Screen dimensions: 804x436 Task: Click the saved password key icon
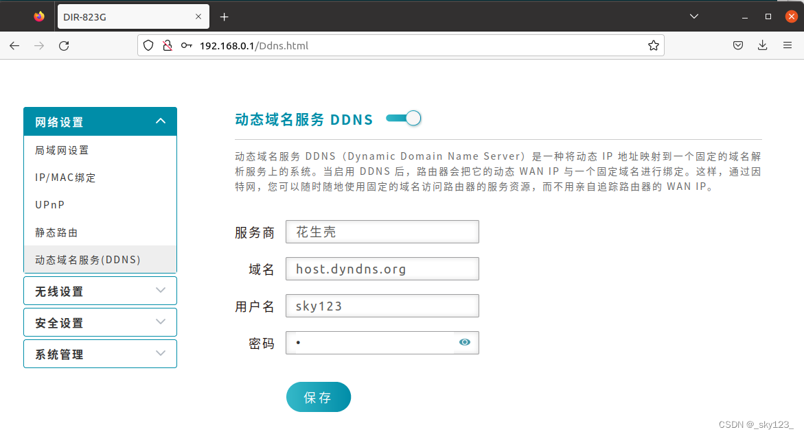pos(185,45)
